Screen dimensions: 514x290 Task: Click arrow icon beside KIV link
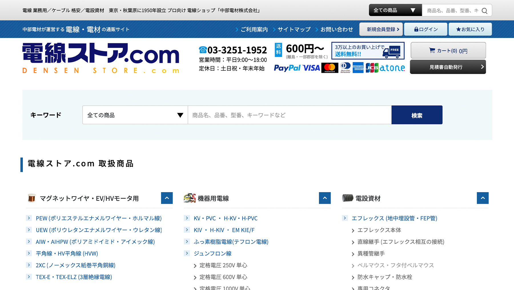[x=187, y=230]
